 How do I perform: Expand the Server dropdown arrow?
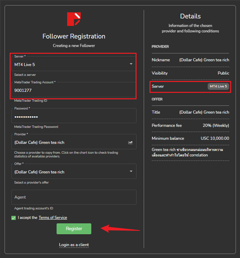131,64
